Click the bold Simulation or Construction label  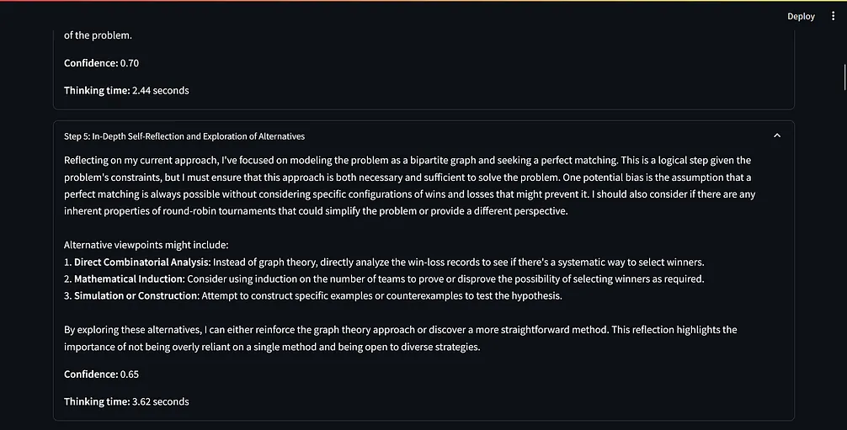coord(136,295)
